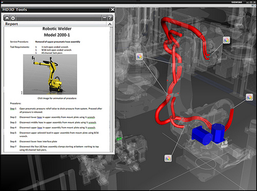Click 'Step 3' label in procedure

tap(13, 123)
